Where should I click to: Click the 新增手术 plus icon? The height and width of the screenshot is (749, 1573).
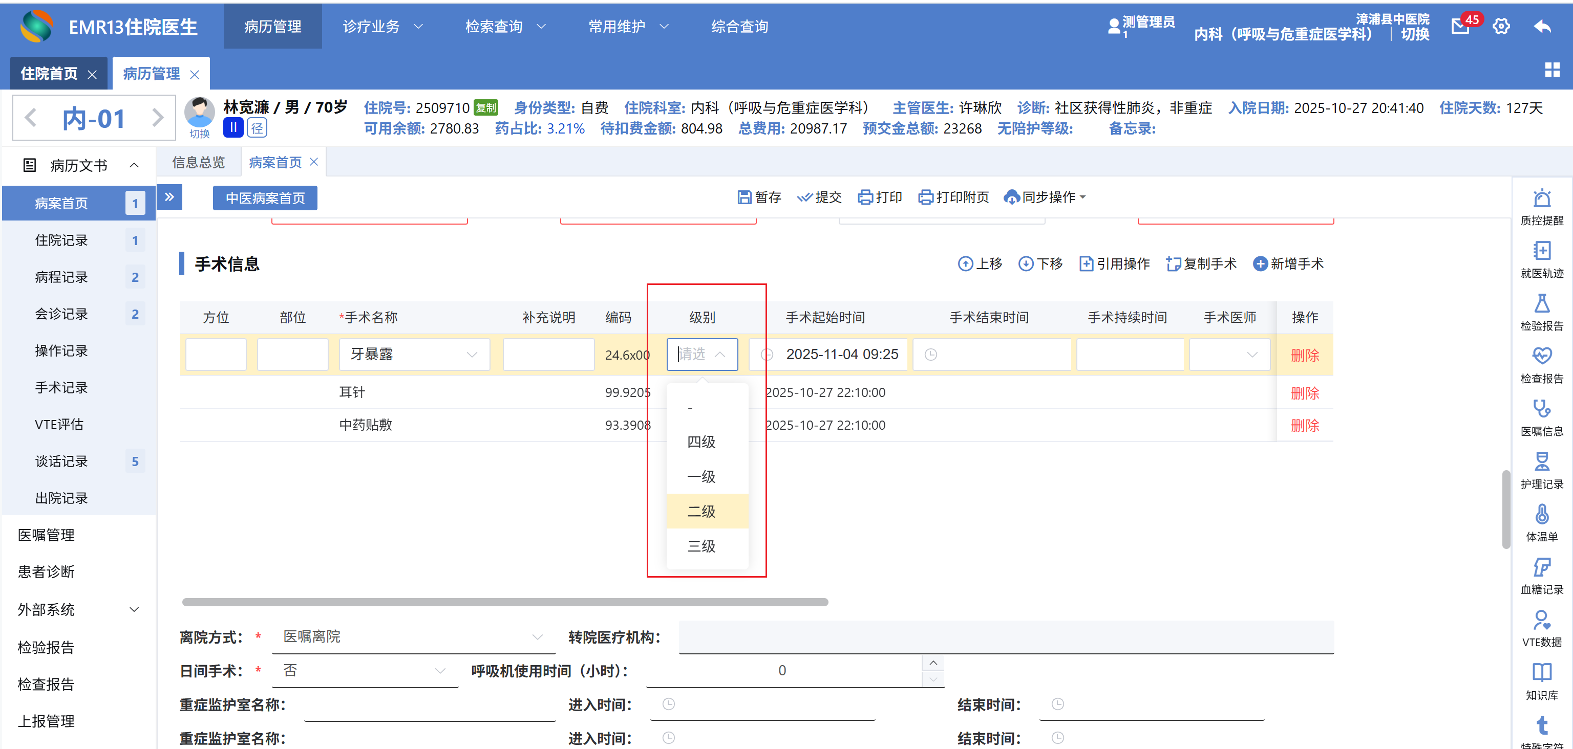(1260, 263)
